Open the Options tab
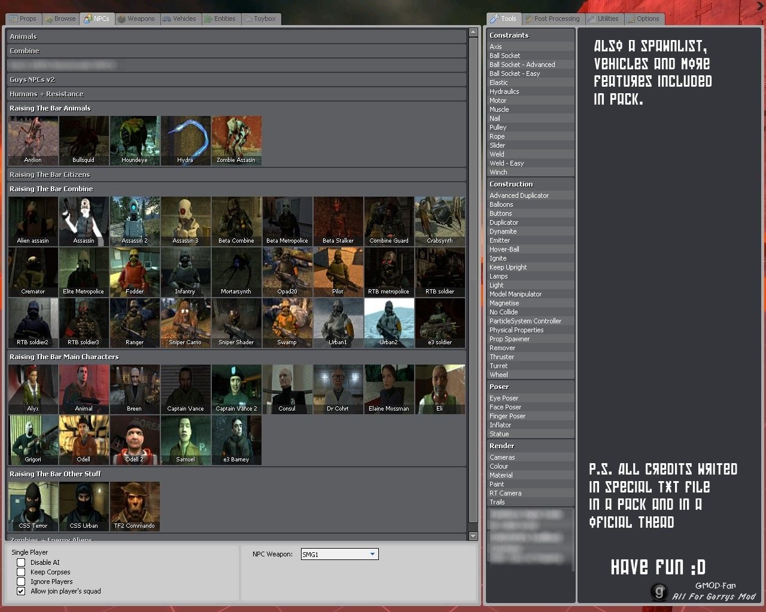Image resolution: width=766 pixels, height=612 pixels. [x=643, y=19]
